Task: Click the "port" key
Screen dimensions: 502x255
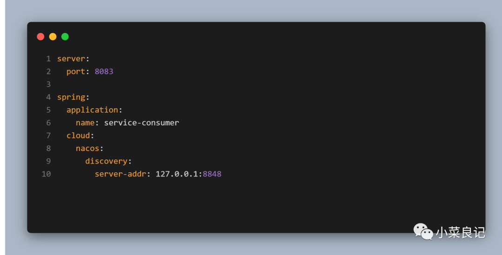Action: click(76, 72)
